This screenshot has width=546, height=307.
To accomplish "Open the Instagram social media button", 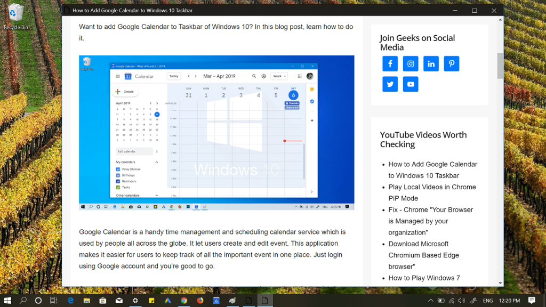I will click(411, 64).
